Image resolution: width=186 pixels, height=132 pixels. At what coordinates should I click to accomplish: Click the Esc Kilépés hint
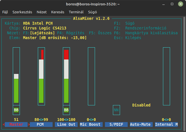pyautogui.click(x=127, y=38)
